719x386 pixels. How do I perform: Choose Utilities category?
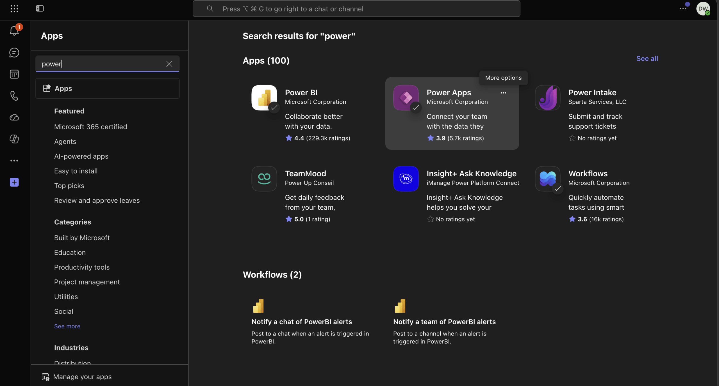pyautogui.click(x=66, y=297)
